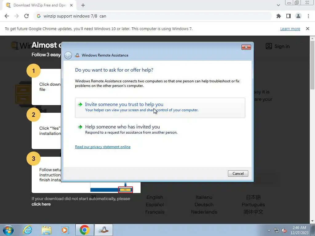Select Nederlands language link

[x=204, y=212]
